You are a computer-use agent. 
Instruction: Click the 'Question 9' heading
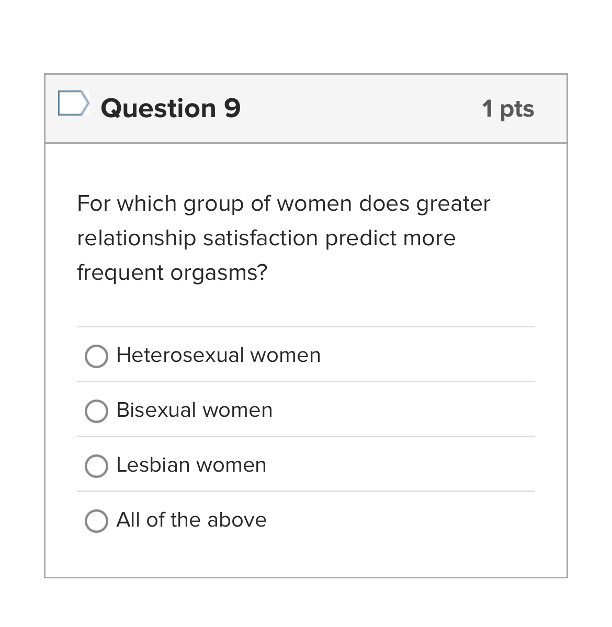coord(171,108)
